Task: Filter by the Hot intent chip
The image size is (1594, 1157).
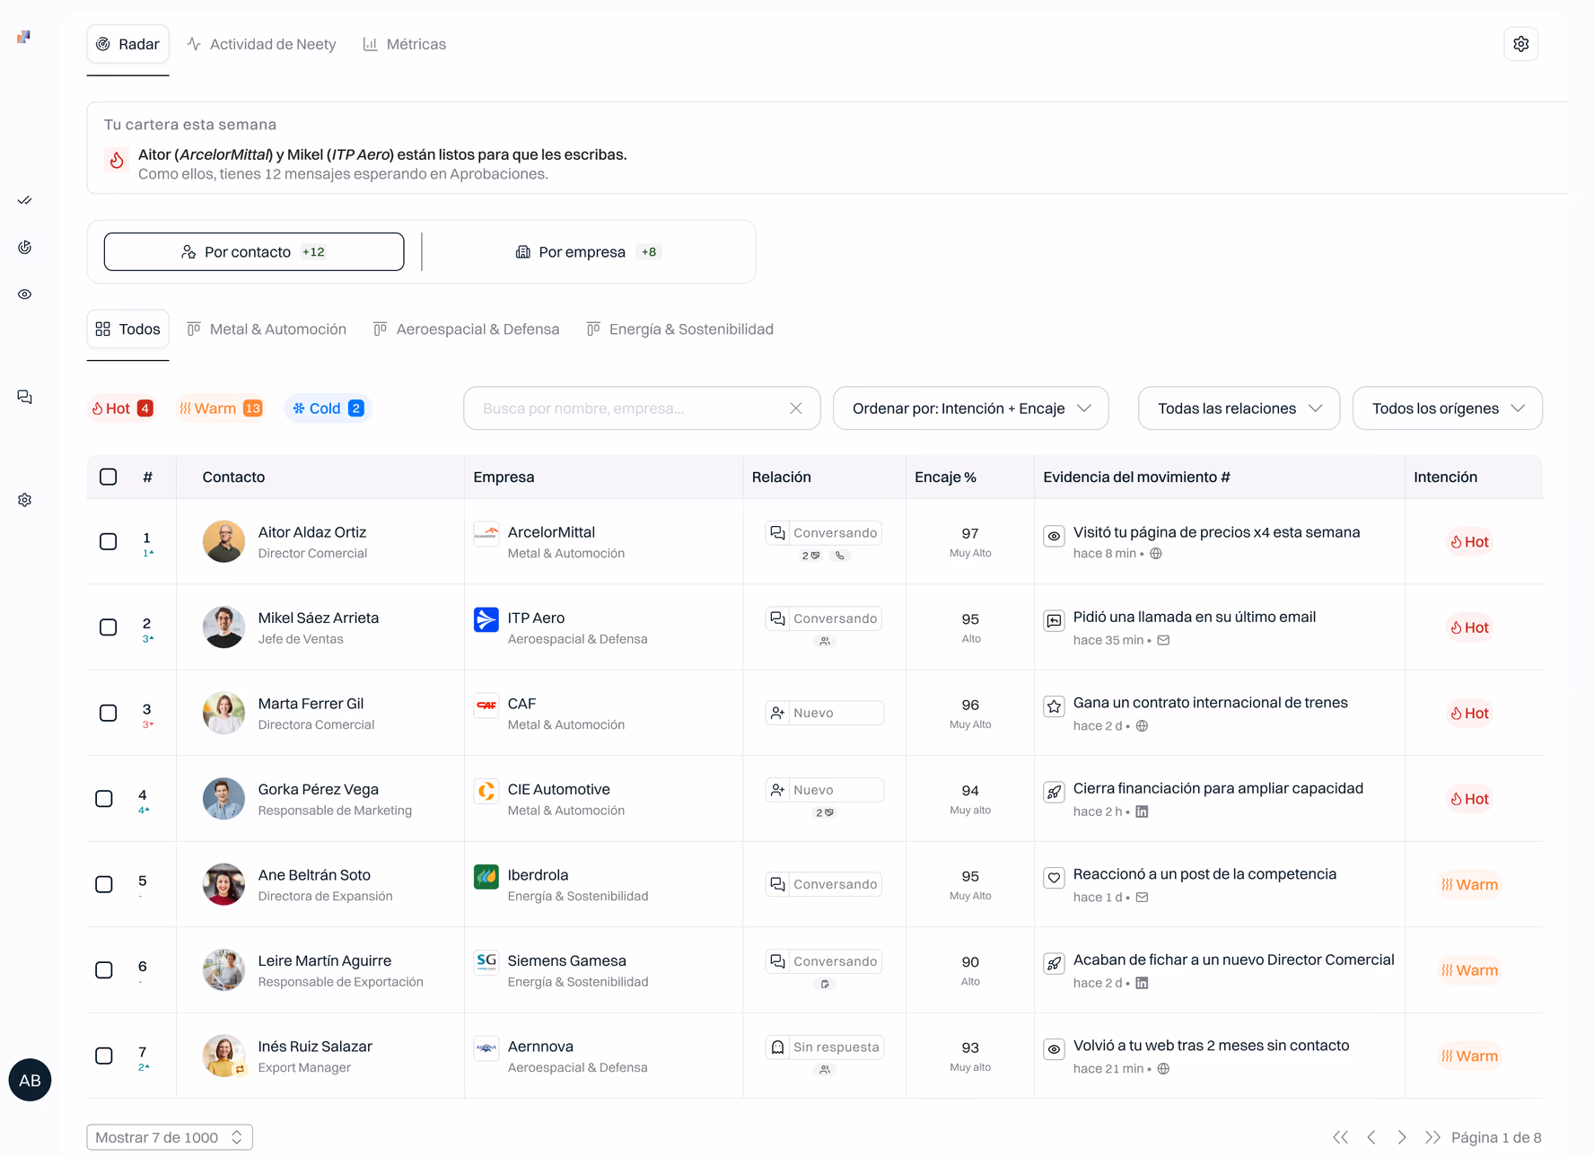Action: 122,408
